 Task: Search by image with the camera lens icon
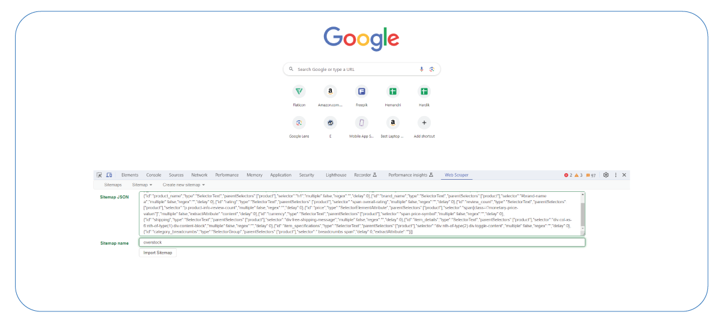point(432,69)
